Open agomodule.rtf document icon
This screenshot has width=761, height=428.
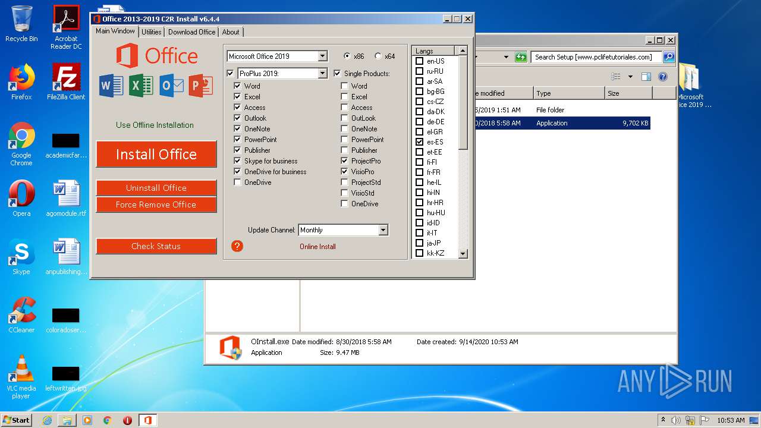[66, 199]
